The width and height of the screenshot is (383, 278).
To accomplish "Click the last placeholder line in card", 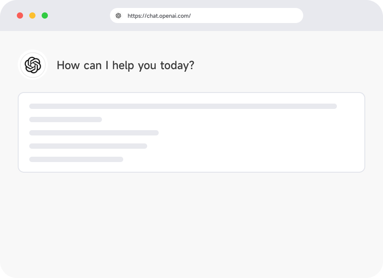I will pos(76,159).
